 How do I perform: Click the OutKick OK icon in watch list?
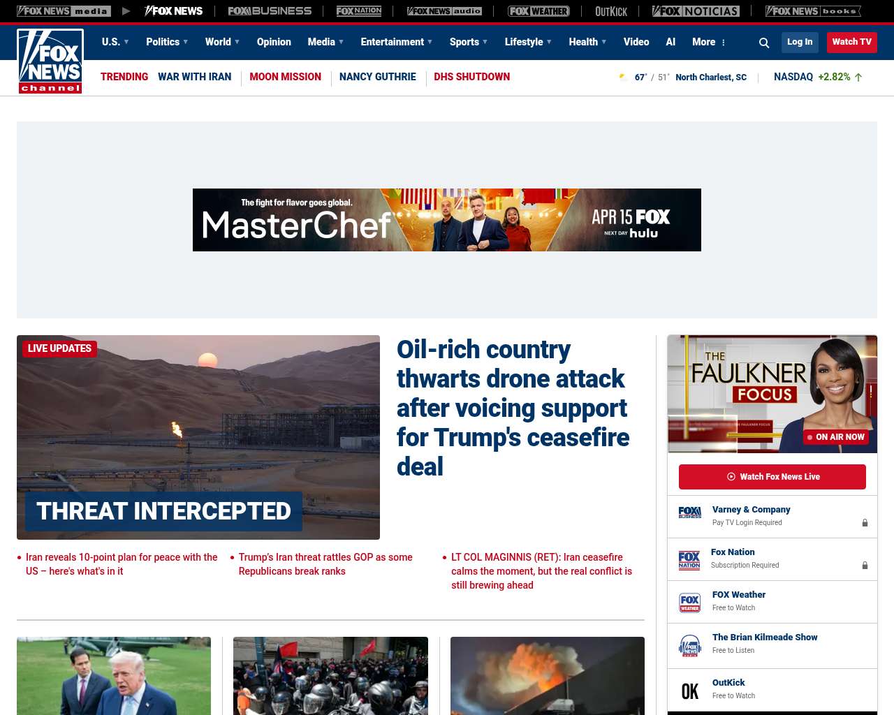click(x=689, y=691)
